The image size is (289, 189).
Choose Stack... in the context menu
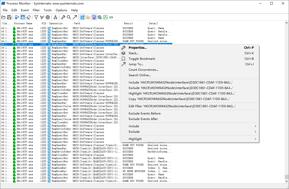(190, 53)
